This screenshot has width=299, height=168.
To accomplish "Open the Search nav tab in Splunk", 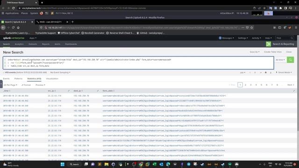I will point(6,44).
